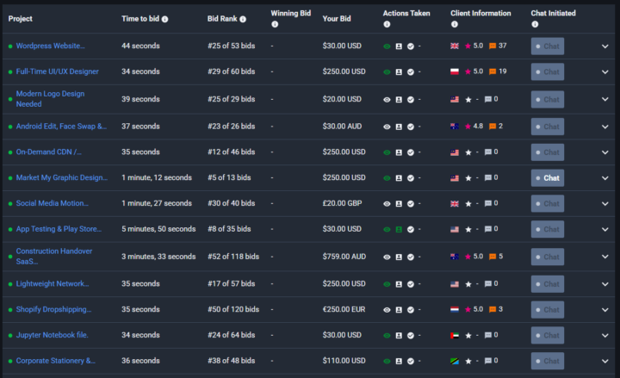620x378 pixels.
Task: Click the profile icon in Shopify Dropshipping row
Action: click(399, 310)
